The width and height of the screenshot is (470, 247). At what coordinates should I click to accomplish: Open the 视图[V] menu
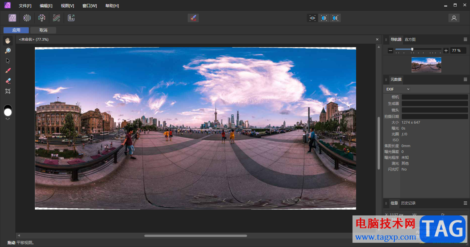67,6
